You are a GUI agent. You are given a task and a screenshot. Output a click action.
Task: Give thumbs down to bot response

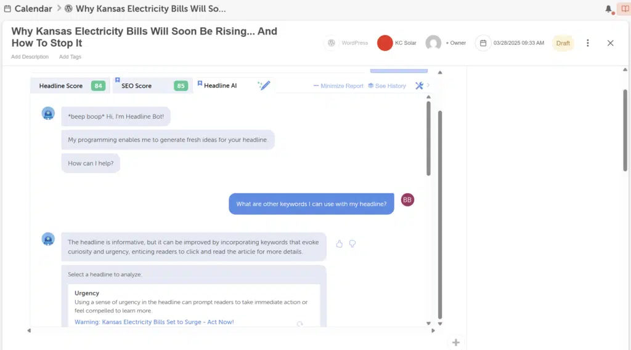pos(352,244)
